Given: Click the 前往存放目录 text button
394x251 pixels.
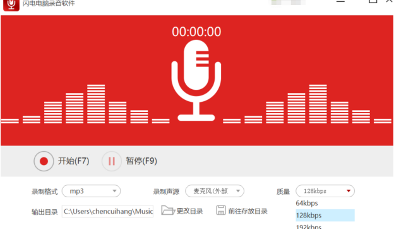Looking at the screenshot, I should (x=248, y=211).
